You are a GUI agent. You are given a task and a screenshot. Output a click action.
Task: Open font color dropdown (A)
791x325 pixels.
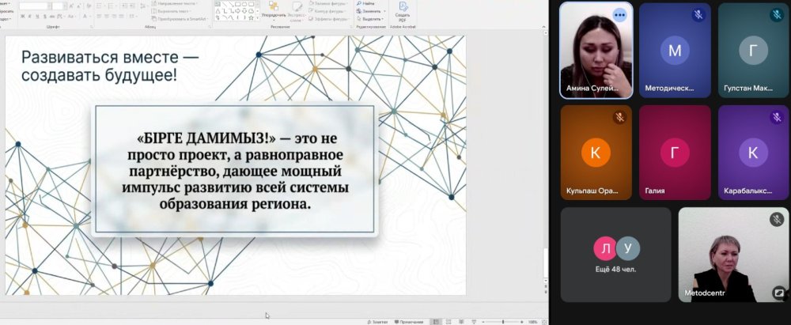(x=86, y=16)
